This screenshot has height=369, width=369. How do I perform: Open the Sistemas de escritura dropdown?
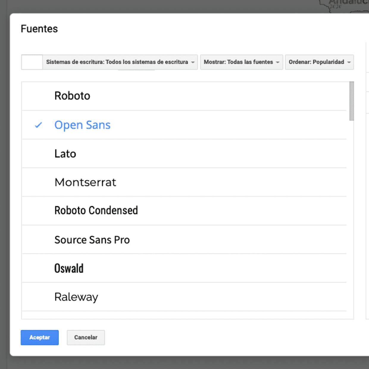(x=120, y=62)
